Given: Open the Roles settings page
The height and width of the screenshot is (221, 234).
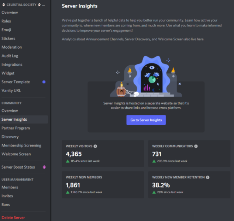Looking at the screenshot, I should coord(6,21).
